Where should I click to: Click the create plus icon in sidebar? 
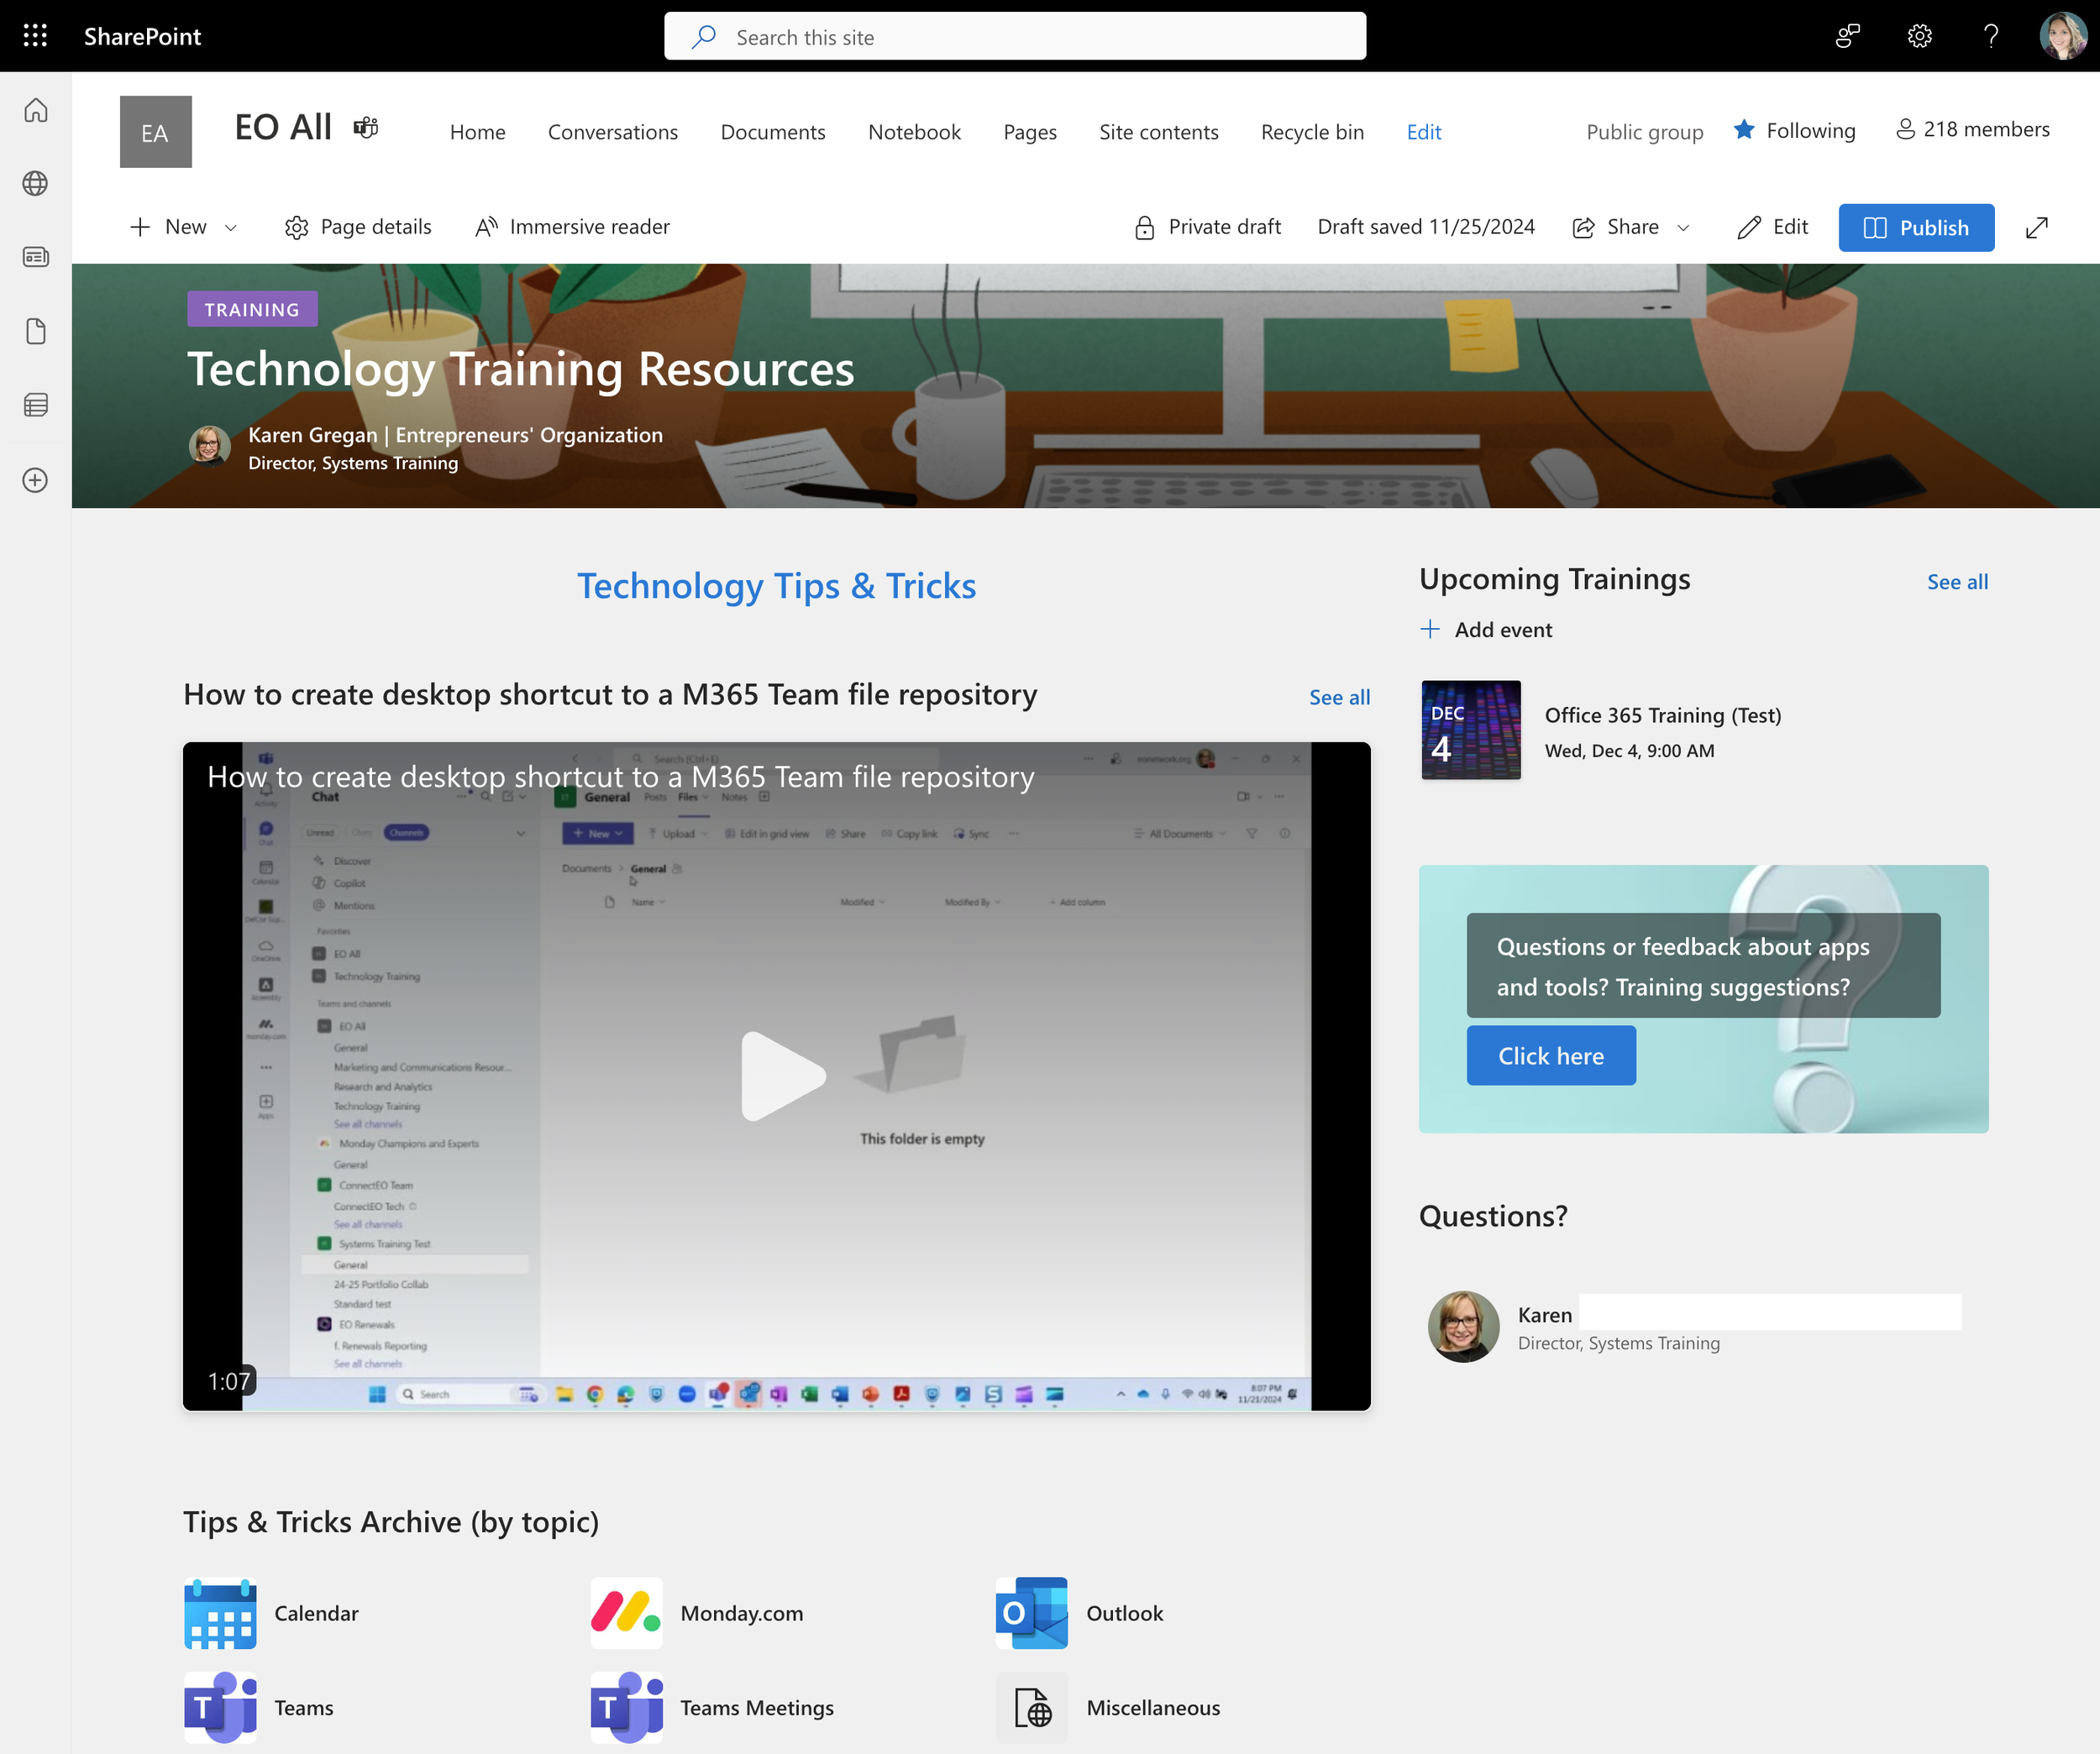(35, 479)
